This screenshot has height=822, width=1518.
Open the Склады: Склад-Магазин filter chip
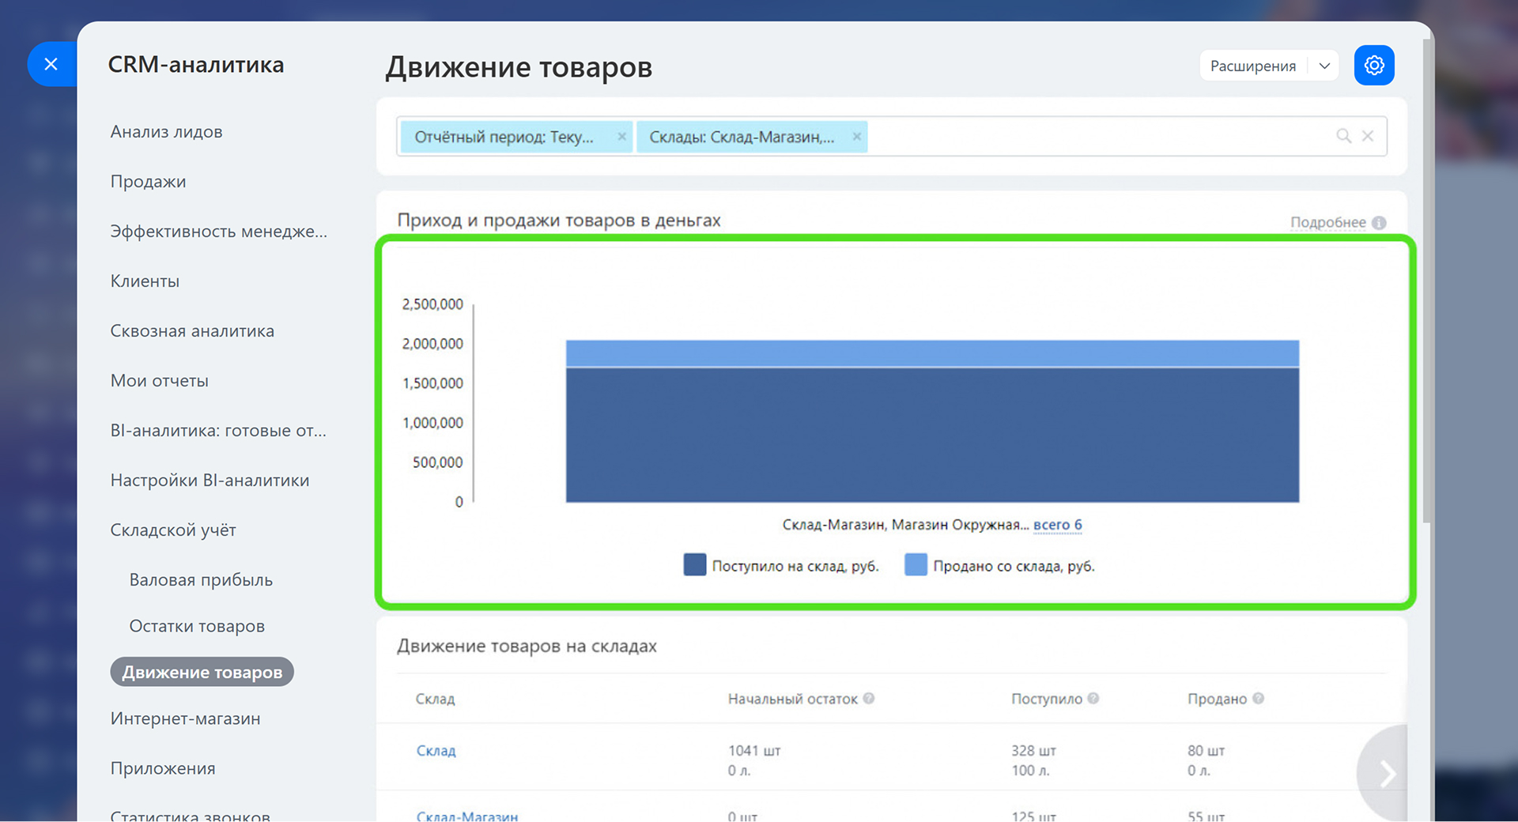[x=742, y=137]
